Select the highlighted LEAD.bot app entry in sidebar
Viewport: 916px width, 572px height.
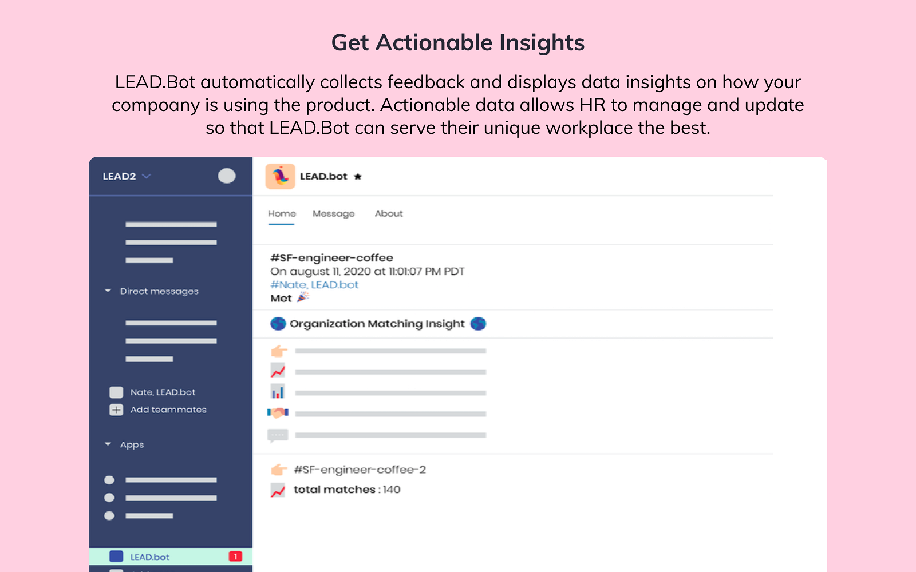tap(149, 557)
